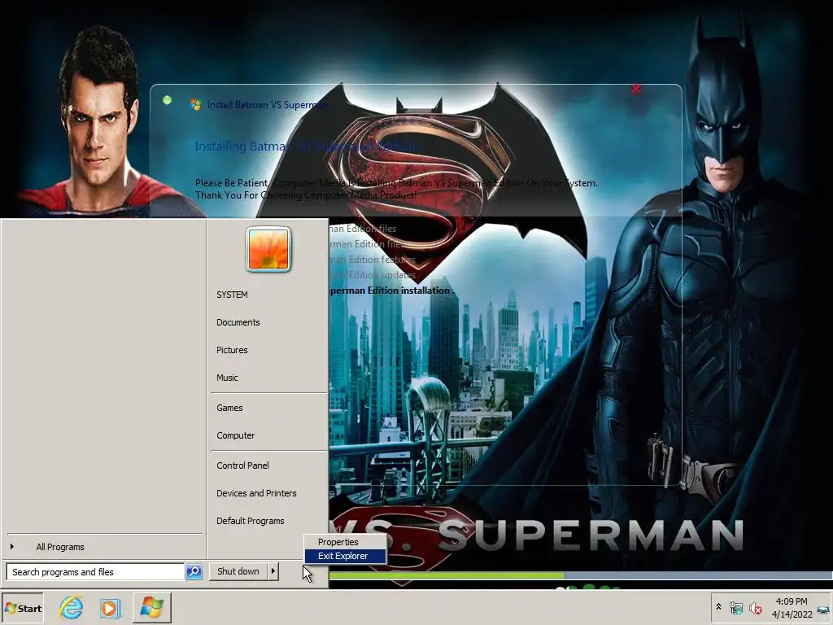Image resolution: width=833 pixels, height=625 pixels.
Task: Close the Install Batman VS Superman window
Action: pyautogui.click(x=636, y=89)
